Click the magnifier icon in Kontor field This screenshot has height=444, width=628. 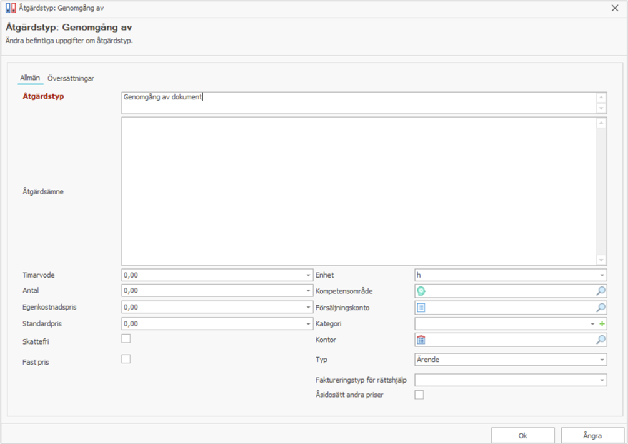pyautogui.click(x=601, y=340)
